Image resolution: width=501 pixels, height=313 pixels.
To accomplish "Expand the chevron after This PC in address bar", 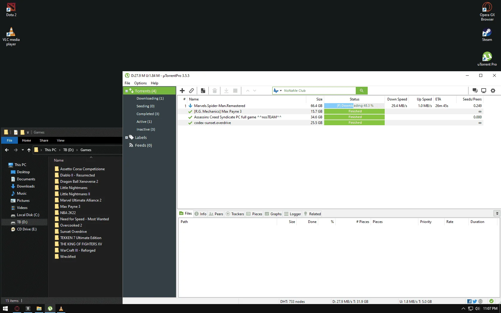I will (60, 150).
